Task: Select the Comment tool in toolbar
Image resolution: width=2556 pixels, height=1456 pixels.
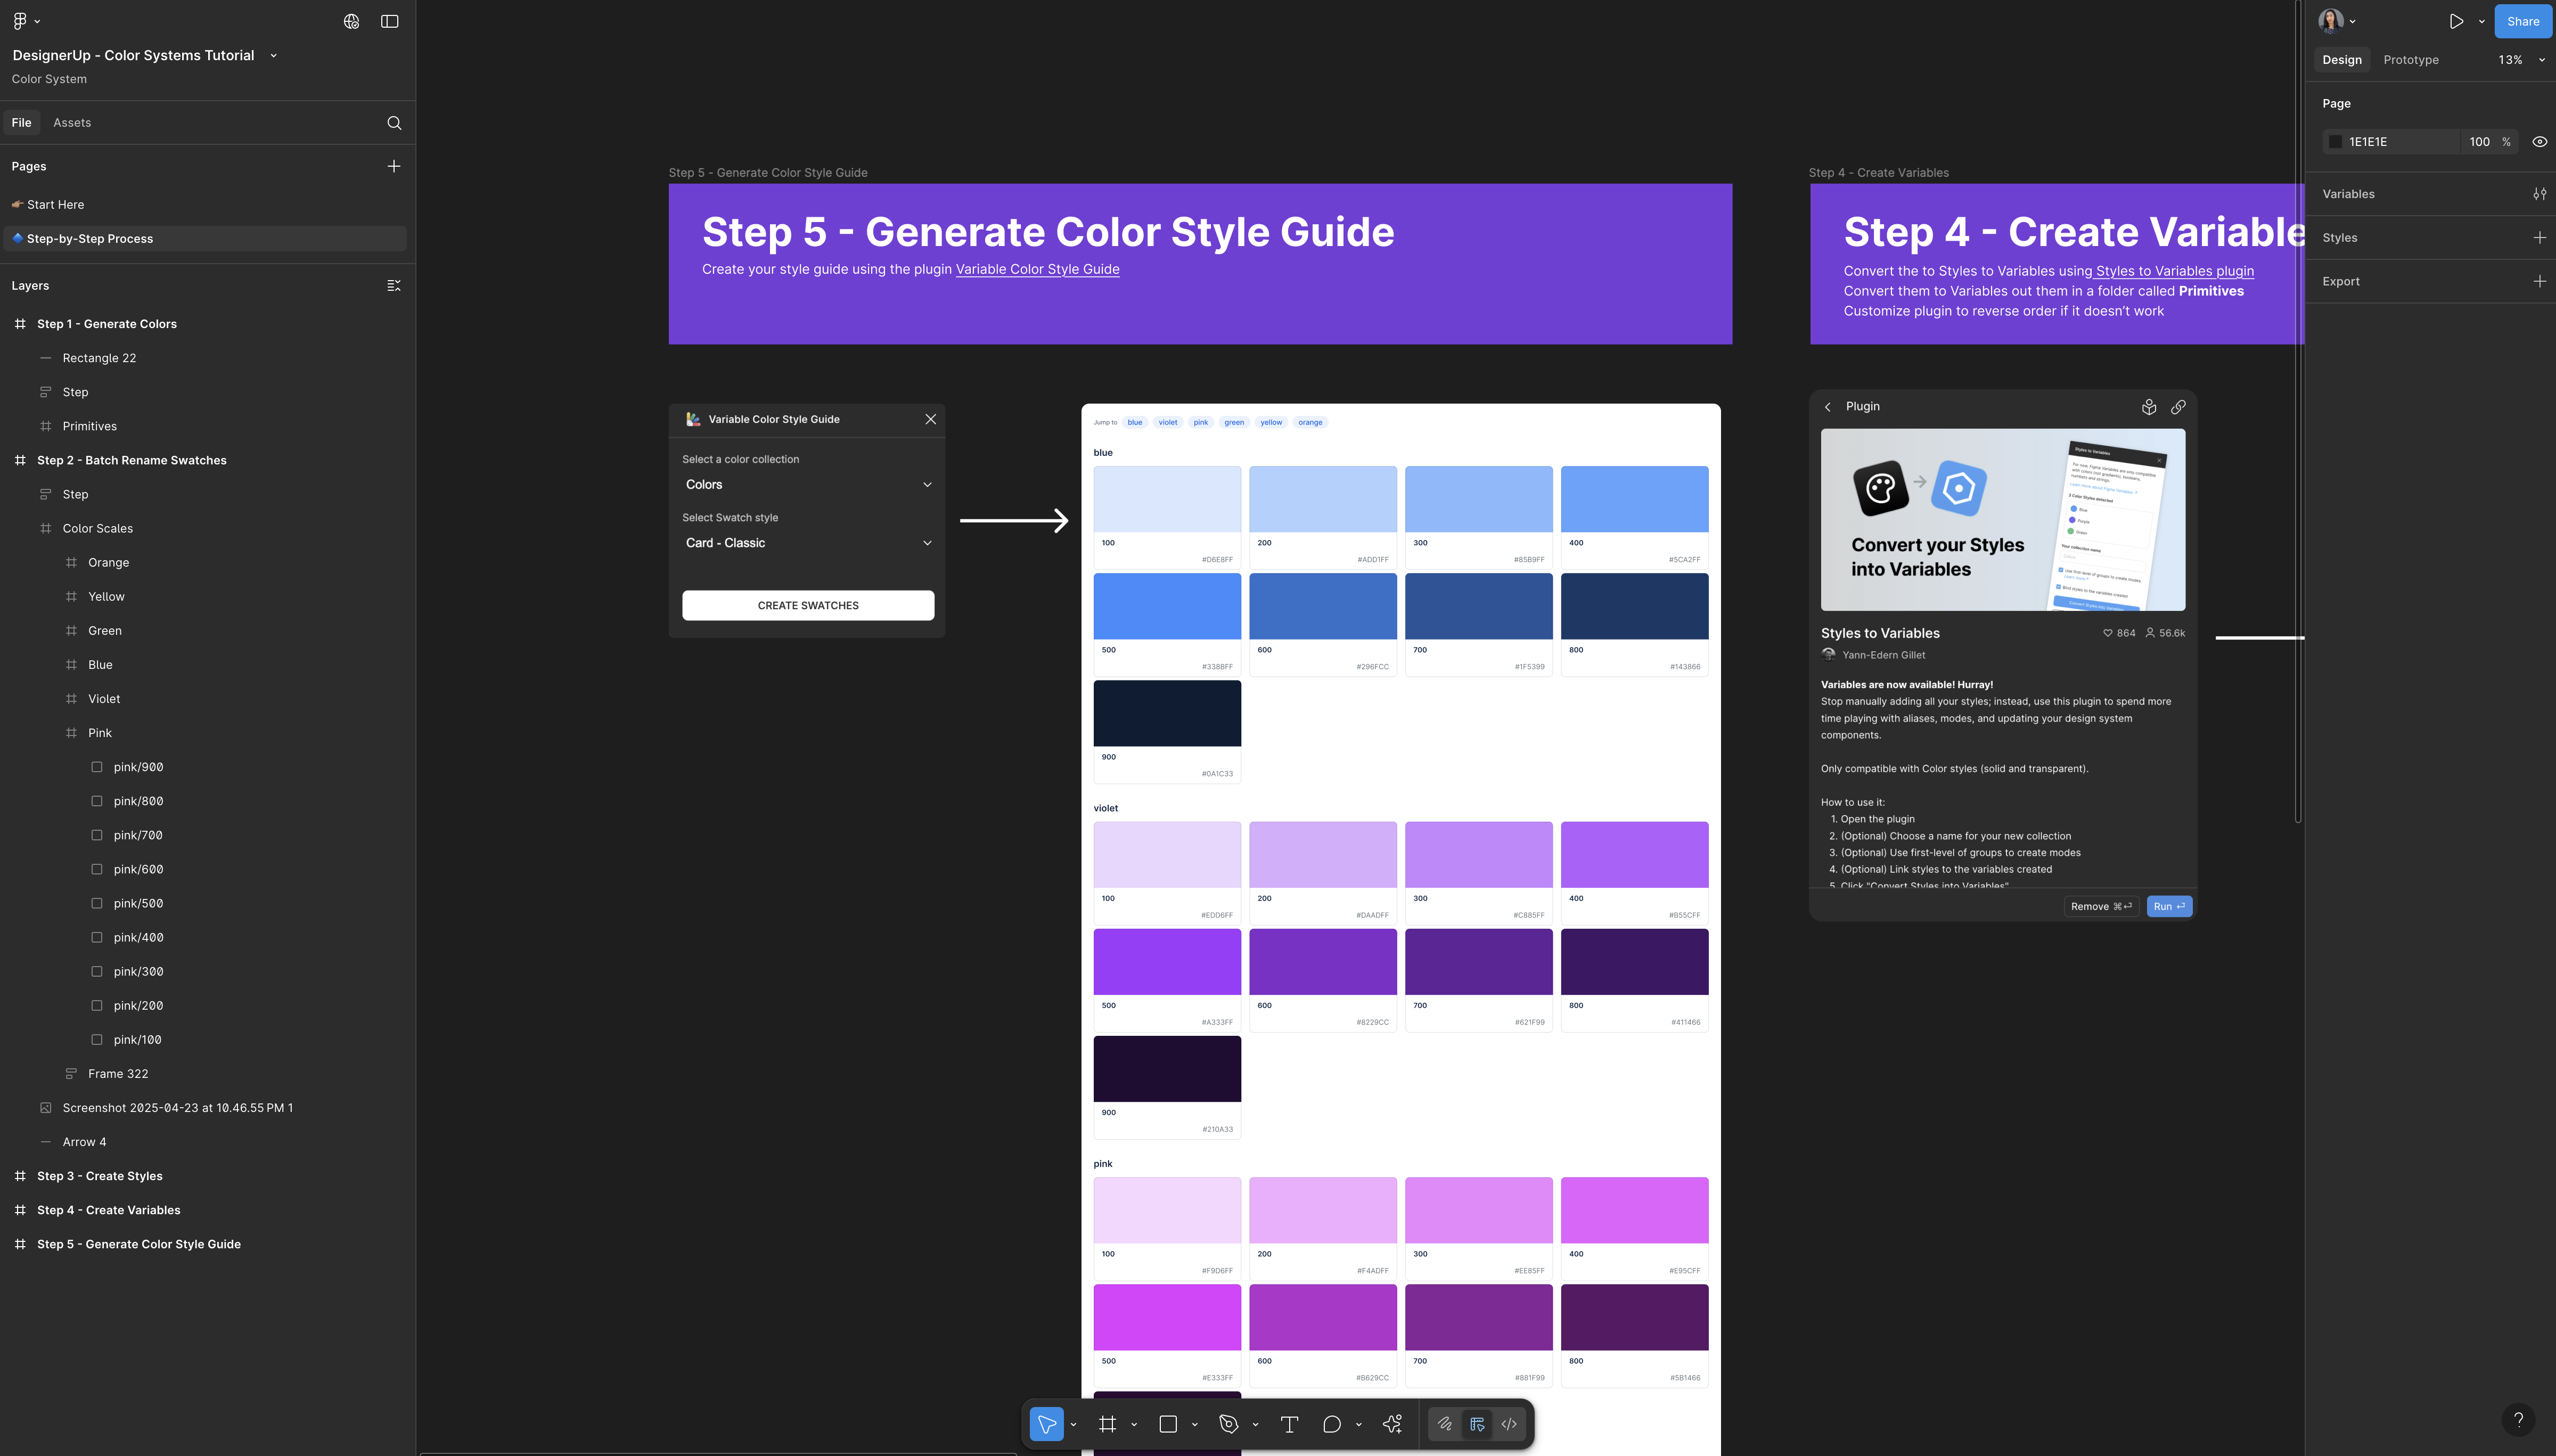Action: tap(1331, 1424)
